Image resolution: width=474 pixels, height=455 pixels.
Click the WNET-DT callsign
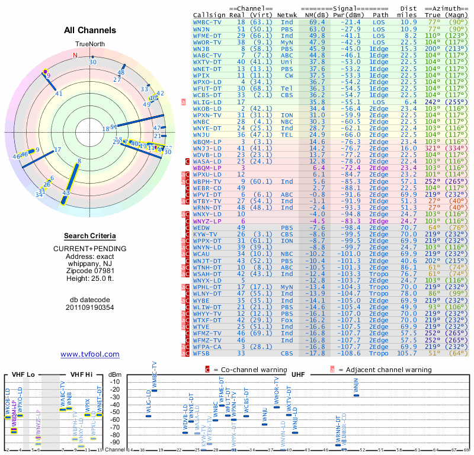[207, 69]
